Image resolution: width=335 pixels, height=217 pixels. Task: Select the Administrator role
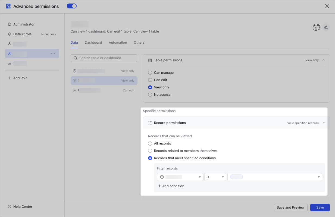coord(32,24)
